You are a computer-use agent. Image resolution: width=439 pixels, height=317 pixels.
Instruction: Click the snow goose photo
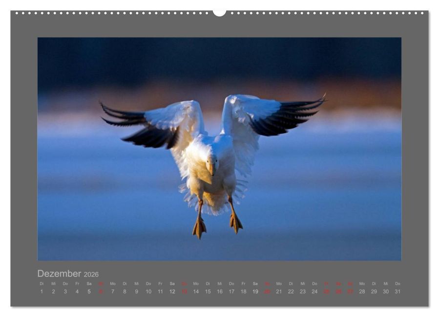[x=219, y=149]
